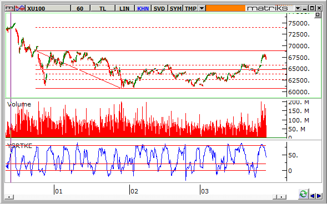Click the blue left arrow to move the chart back
327x204 pixels.
[313, 196]
